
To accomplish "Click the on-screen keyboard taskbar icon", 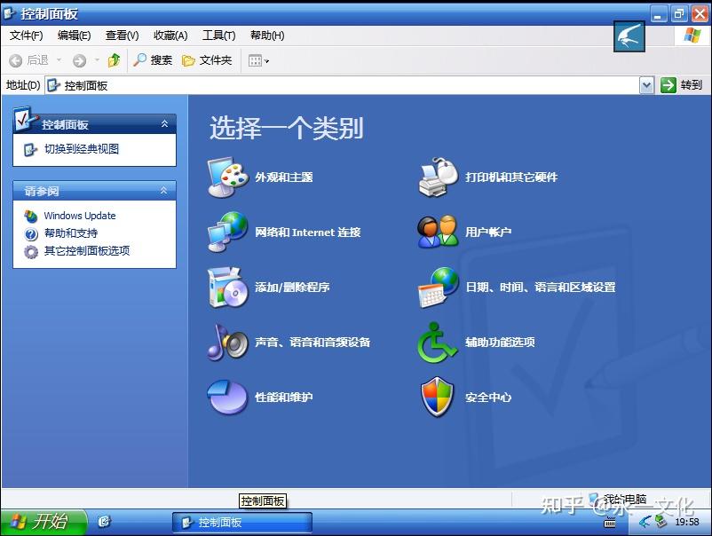I will pyautogui.click(x=610, y=523).
